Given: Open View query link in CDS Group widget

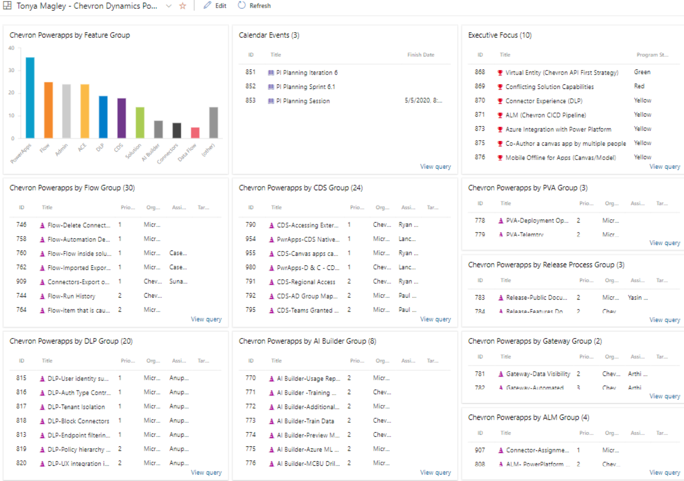Looking at the screenshot, I should pos(435,319).
